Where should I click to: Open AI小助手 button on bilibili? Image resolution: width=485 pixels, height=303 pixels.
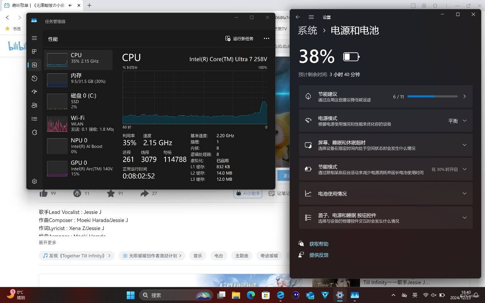pyautogui.click(x=248, y=194)
